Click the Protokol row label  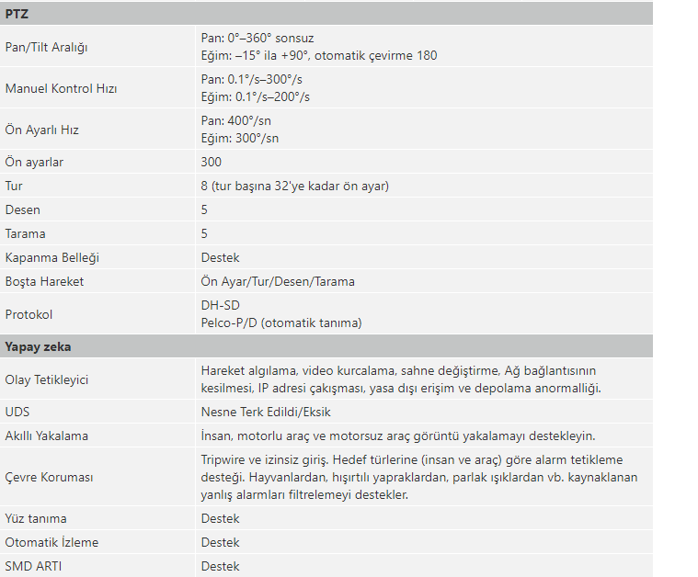click(x=29, y=314)
